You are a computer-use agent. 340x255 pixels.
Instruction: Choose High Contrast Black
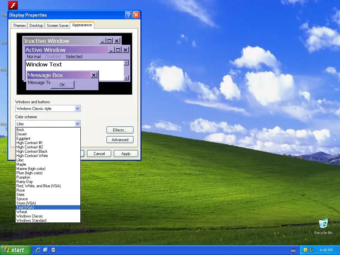click(x=48, y=151)
